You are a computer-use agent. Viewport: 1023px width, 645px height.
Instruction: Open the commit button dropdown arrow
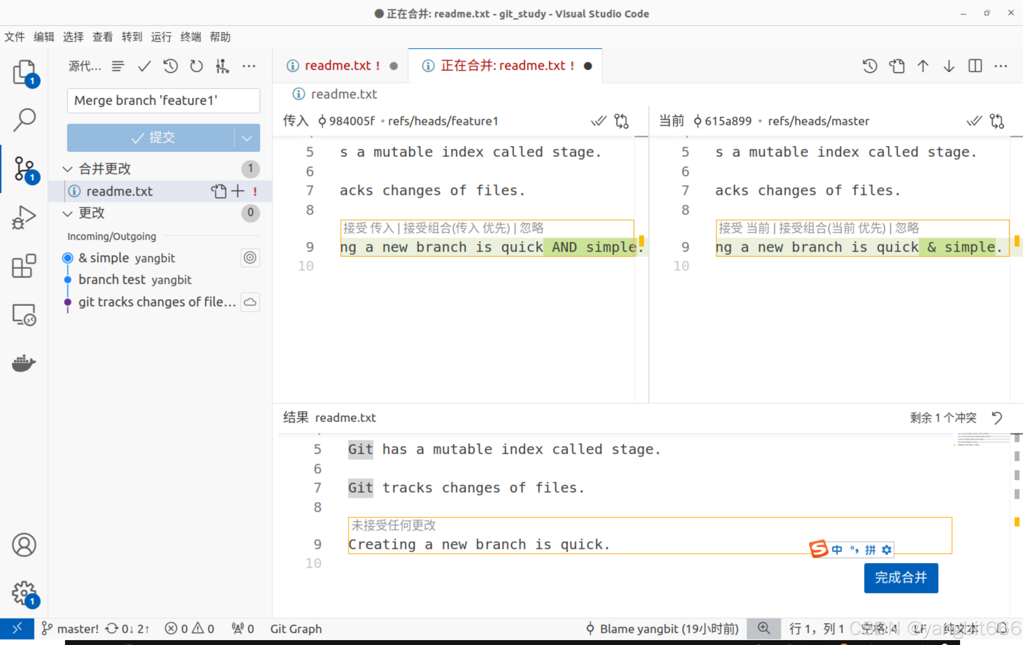tap(247, 138)
